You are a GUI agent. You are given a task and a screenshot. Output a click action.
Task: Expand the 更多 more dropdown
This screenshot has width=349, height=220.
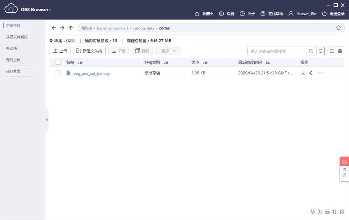coord(168,51)
